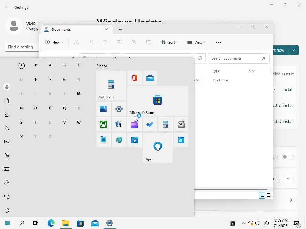Open the Calendar tile in Pinned
This screenshot has width=306, height=229.
tap(181, 140)
